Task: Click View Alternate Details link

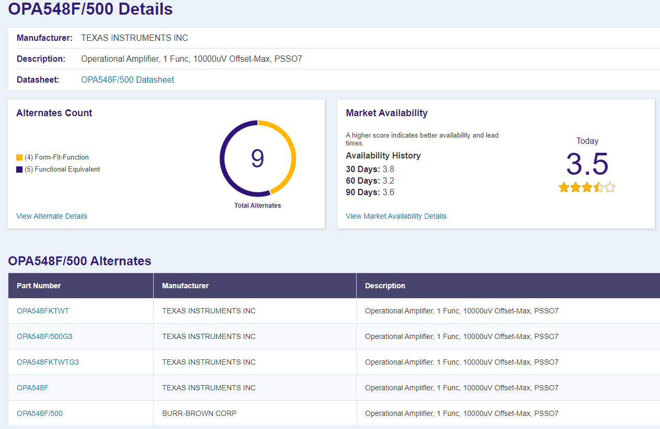Action: point(52,216)
